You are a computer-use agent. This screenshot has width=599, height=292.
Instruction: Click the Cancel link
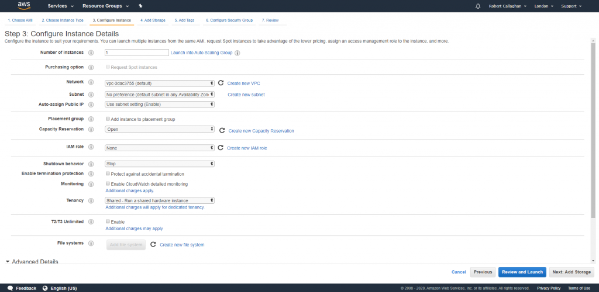pos(459,272)
